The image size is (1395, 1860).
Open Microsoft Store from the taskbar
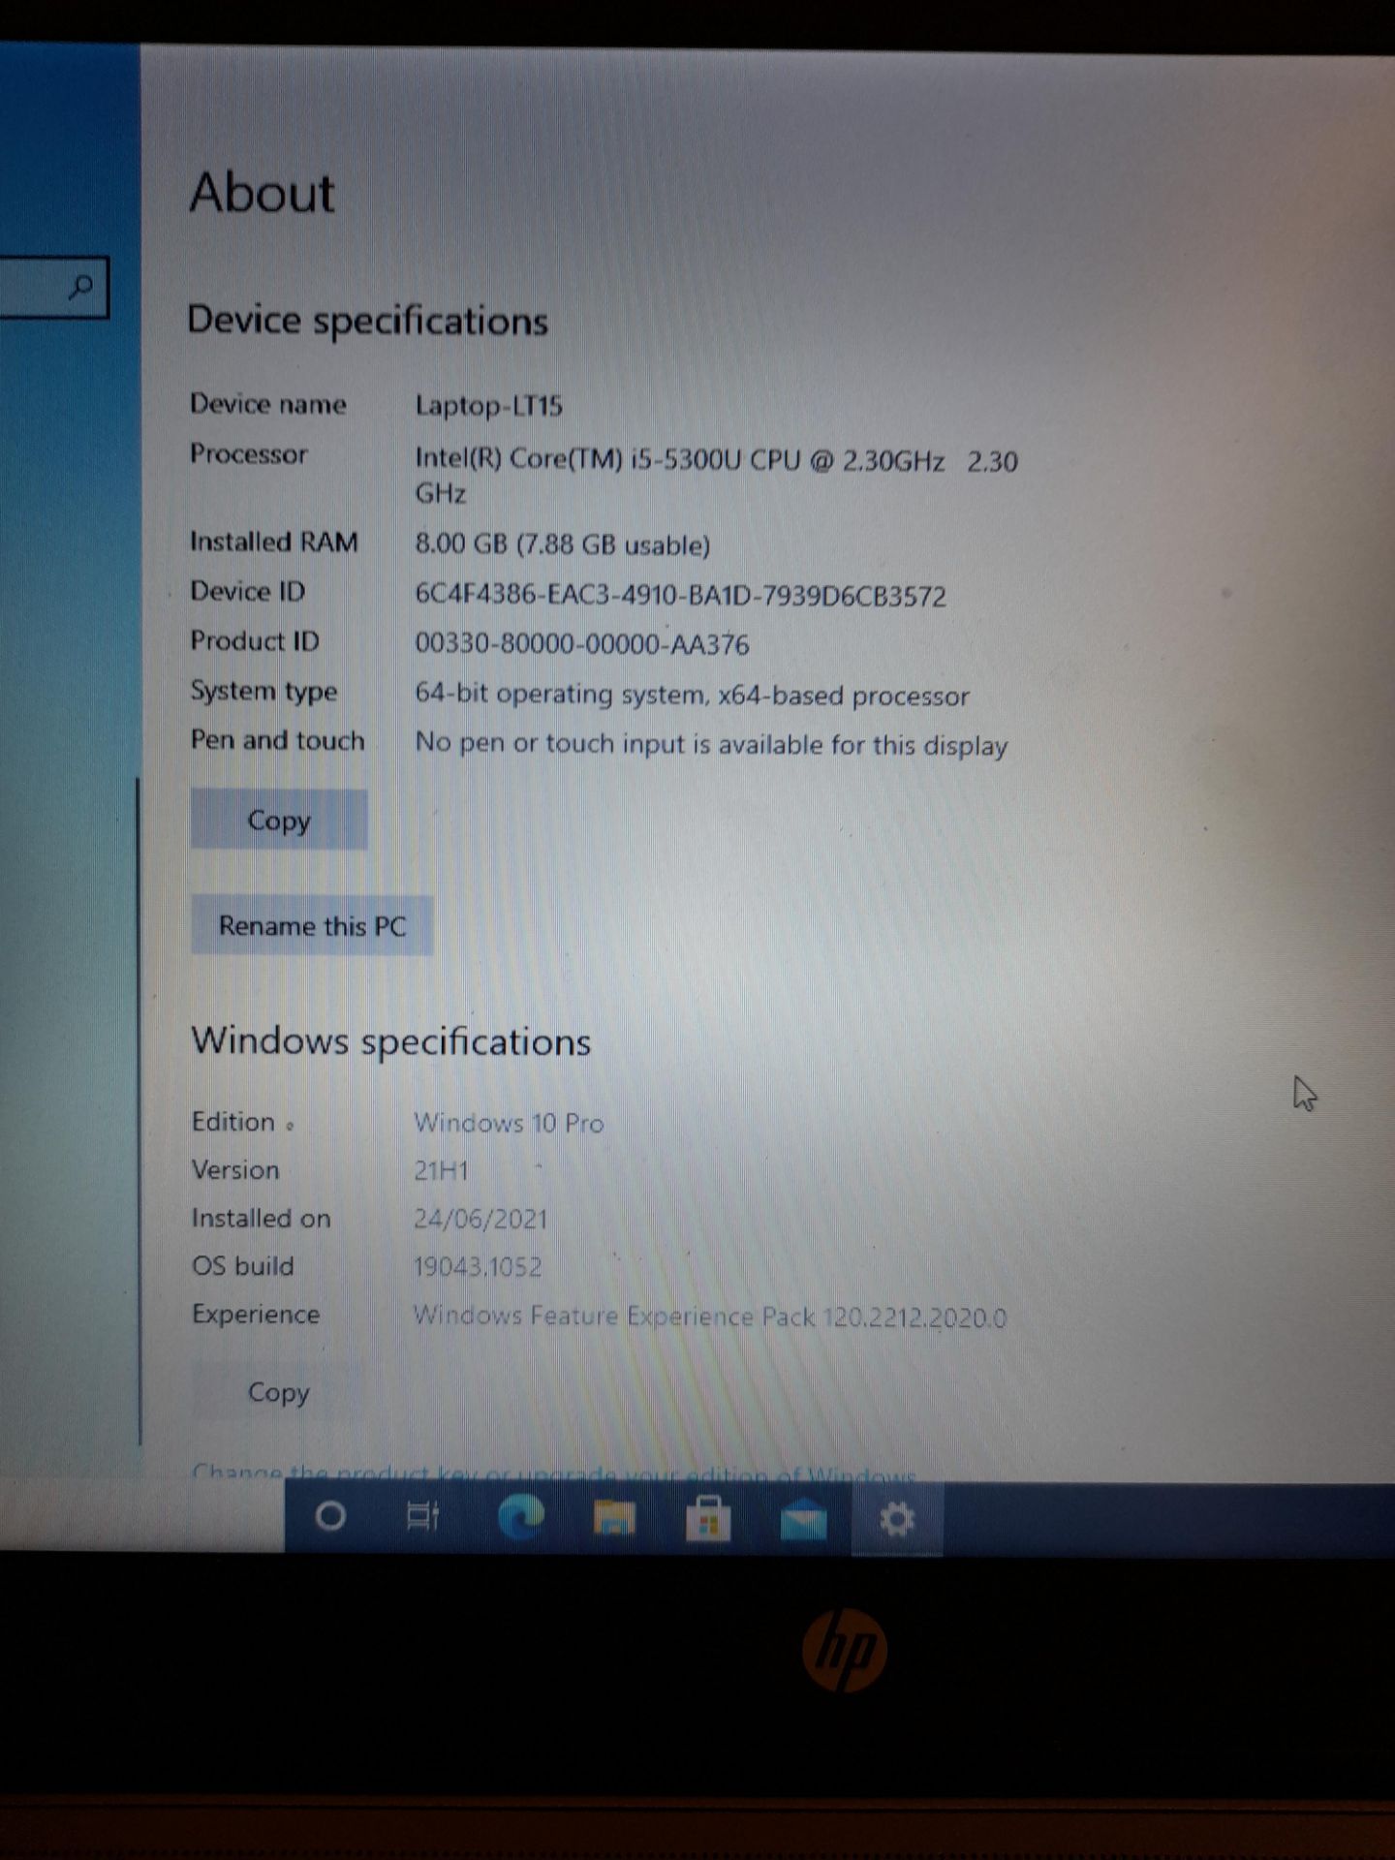pos(708,1518)
